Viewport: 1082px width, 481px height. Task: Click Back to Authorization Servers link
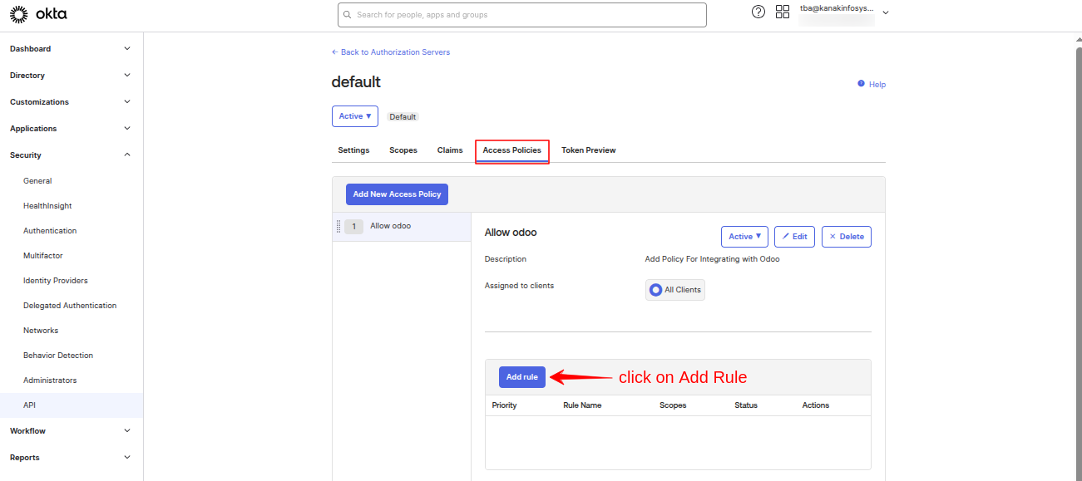(391, 52)
